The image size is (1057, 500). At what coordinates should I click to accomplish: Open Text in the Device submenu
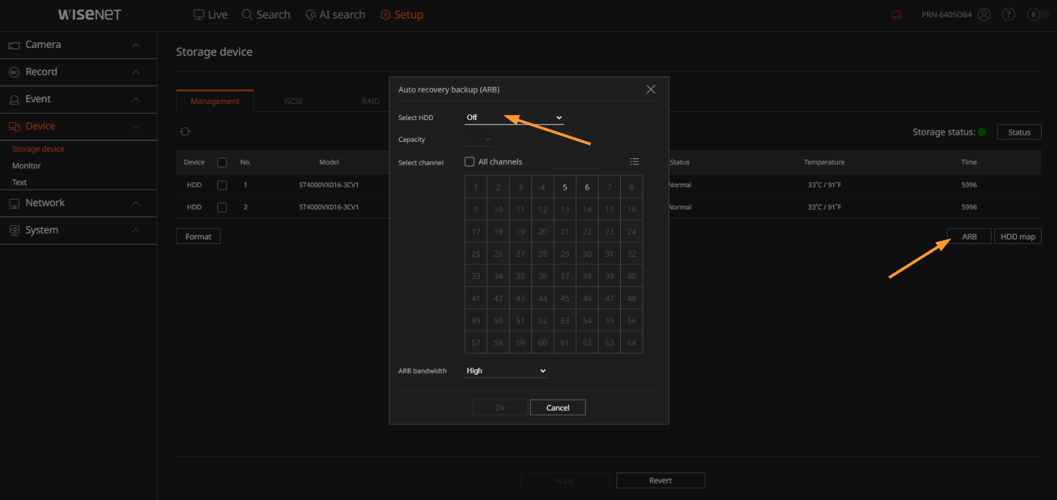[19, 182]
